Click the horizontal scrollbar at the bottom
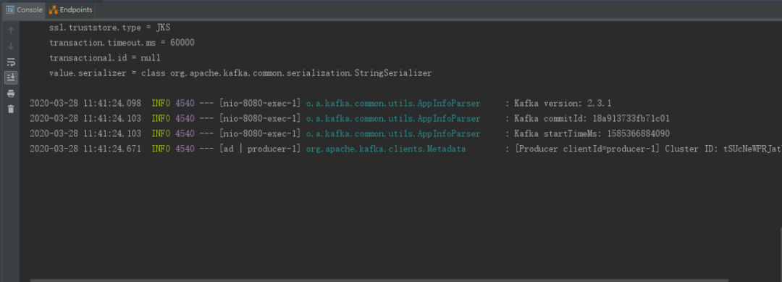This screenshot has width=782, height=282. click(x=379, y=280)
